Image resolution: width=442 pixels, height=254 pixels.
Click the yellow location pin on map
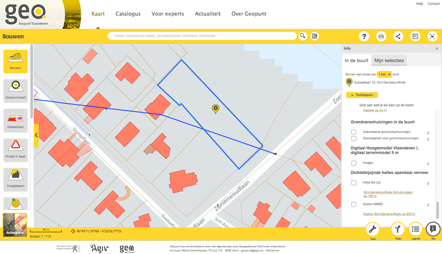[215, 109]
